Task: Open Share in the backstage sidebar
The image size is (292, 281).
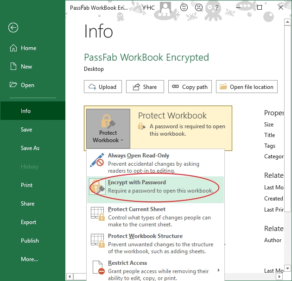Action: click(x=32, y=203)
